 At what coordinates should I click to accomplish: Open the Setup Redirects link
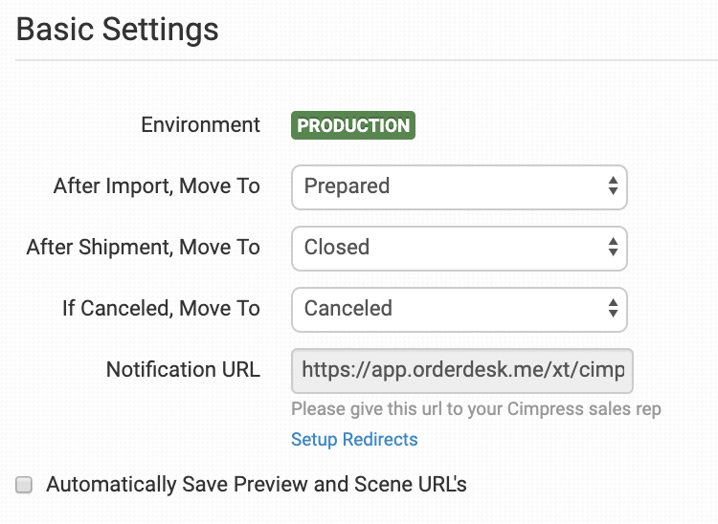[354, 440]
